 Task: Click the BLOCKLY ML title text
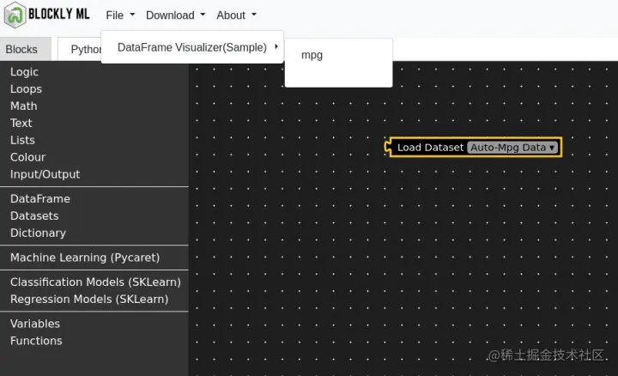(59, 15)
